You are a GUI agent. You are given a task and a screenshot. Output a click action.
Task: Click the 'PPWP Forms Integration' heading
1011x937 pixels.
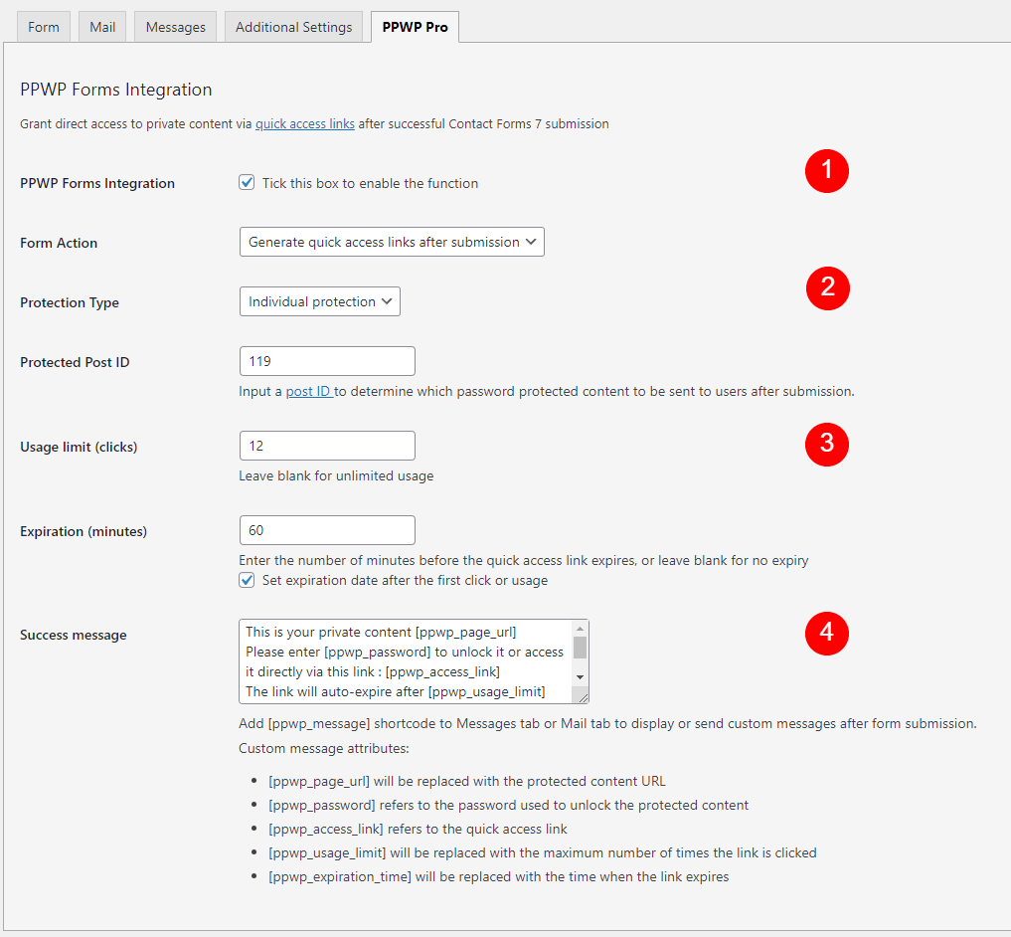point(116,90)
